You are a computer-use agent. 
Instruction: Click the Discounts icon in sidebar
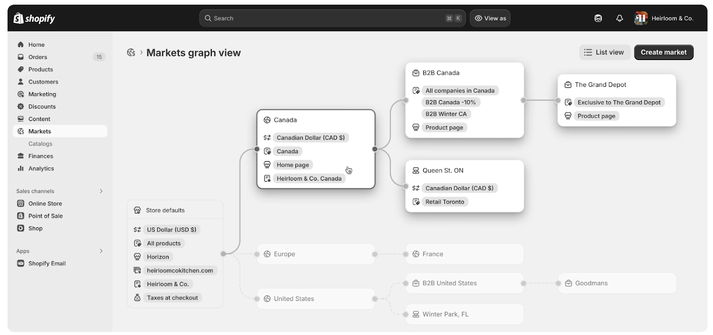20,106
